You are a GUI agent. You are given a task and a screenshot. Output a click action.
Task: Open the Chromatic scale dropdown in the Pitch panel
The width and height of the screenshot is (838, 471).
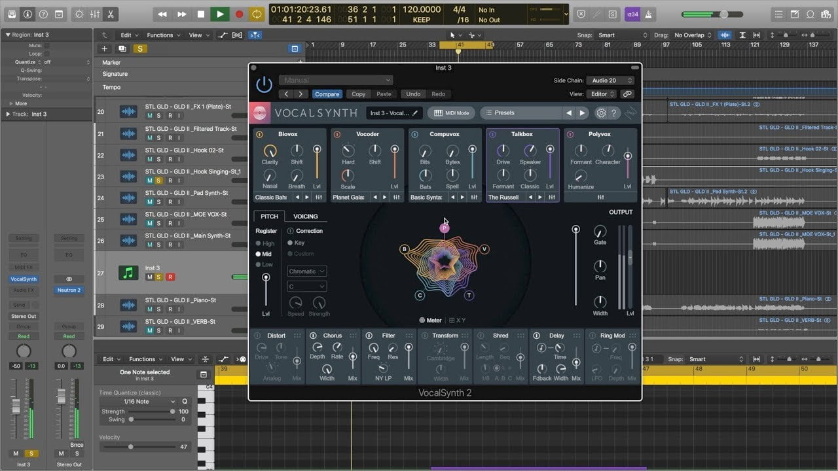[306, 271]
